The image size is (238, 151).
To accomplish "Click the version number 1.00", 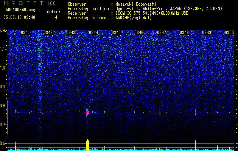I will pyautogui.click(x=51, y=3).
